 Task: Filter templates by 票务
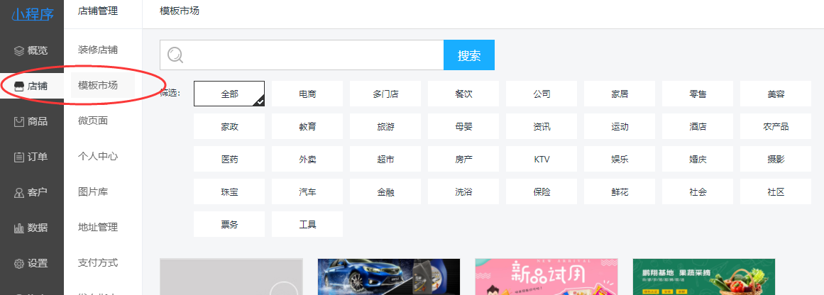(230, 224)
